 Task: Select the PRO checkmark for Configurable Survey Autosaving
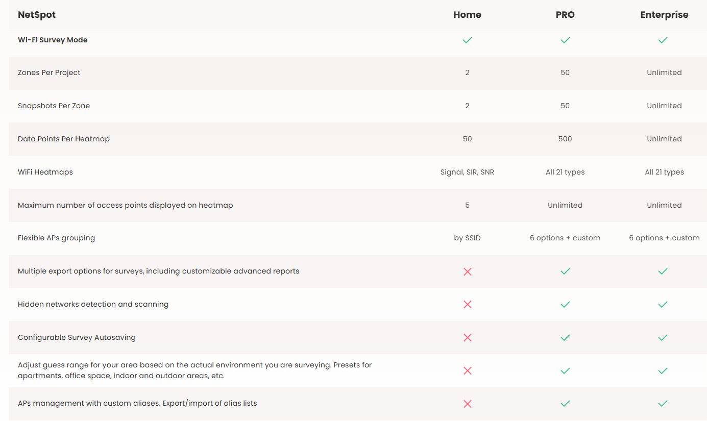pos(565,338)
